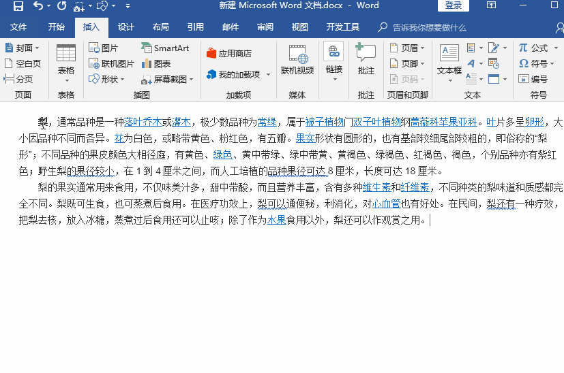Insert a chart with 图表
Viewport: 564px width, 373px height.
click(x=156, y=63)
